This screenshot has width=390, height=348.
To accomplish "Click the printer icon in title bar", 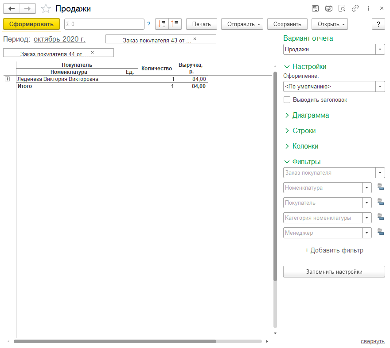I will tap(328, 8).
